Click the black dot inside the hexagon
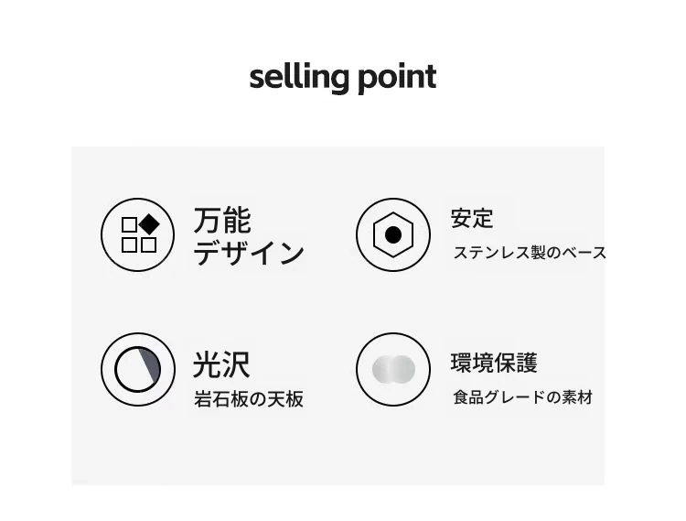Image resolution: width=686 pixels, height=521 pixels. 393,235
